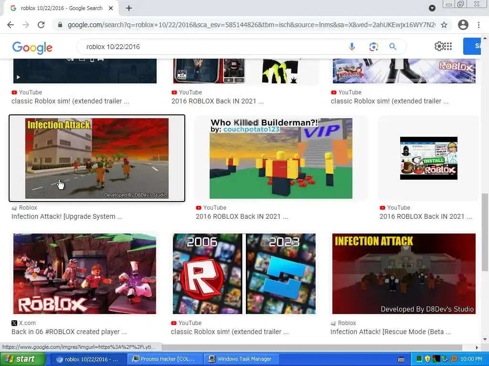This screenshot has height=366, width=489.
Task: Open the yellow security shield tray icon
Action: 427,359
